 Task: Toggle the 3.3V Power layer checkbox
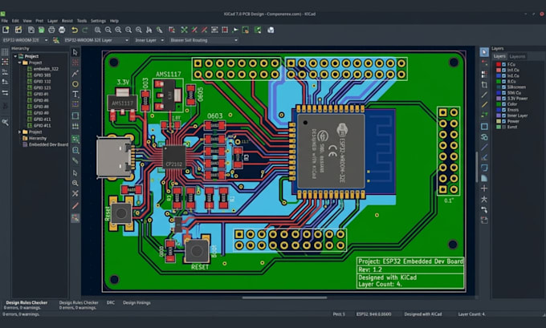coord(504,99)
